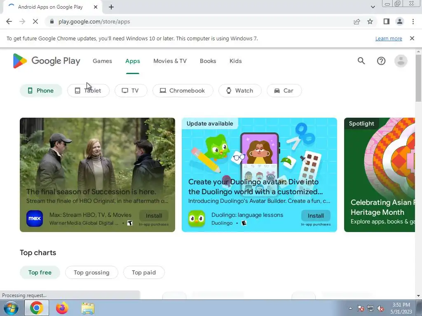Close the Android Apps on Google Play tab
The width and height of the screenshot is (422, 316).
point(96,7)
